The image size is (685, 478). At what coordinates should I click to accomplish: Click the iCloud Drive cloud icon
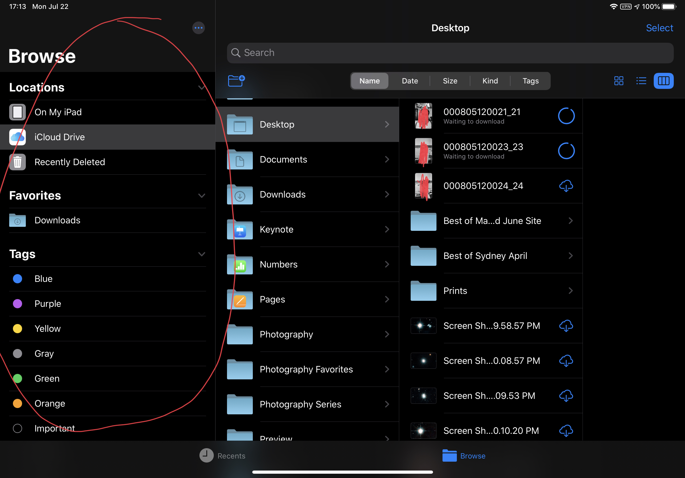[17, 137]
